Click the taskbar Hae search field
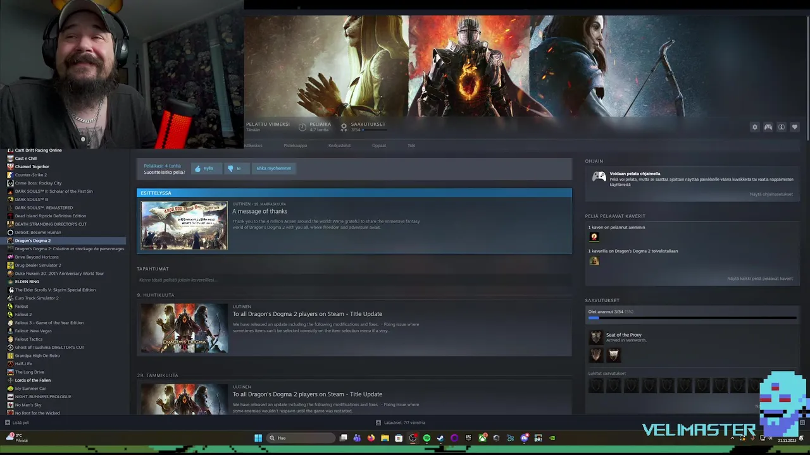This screenshot has height=455, width=810. point(301,438)
